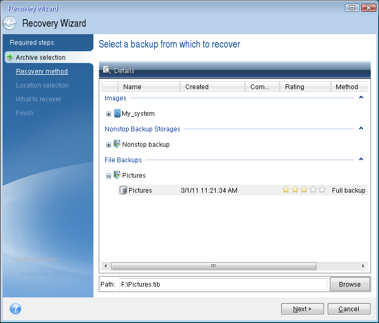Expand the Nonstop backup tree node

point(109,145)
